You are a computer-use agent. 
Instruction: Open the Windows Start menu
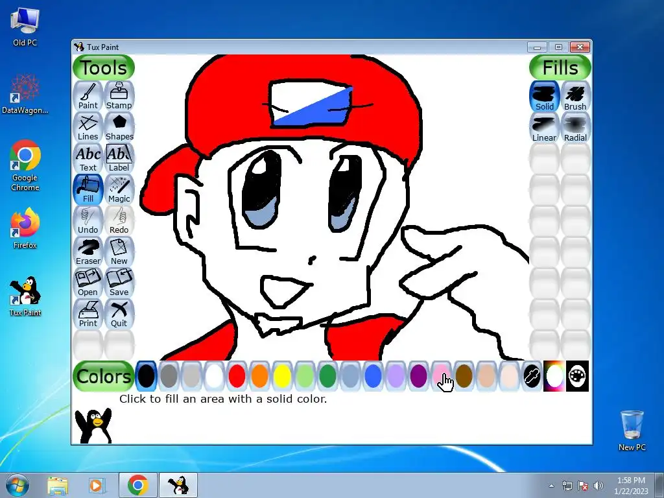coord(18,485)
